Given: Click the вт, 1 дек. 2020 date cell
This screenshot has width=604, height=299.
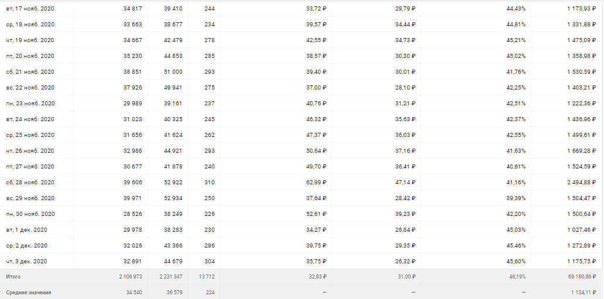Looking at the screenshot, I should 27,229.
